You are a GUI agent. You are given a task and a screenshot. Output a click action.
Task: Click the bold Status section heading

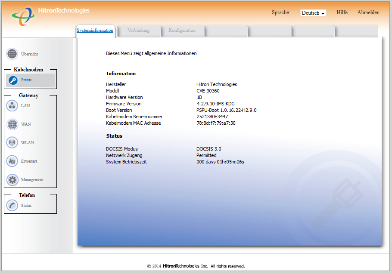pos(114,136)
